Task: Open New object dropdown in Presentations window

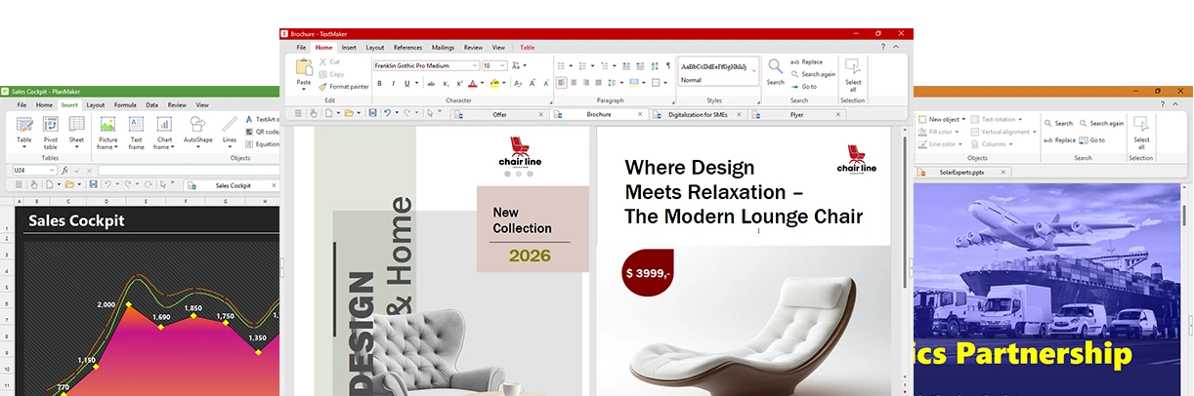Action: tap(943, 119)
